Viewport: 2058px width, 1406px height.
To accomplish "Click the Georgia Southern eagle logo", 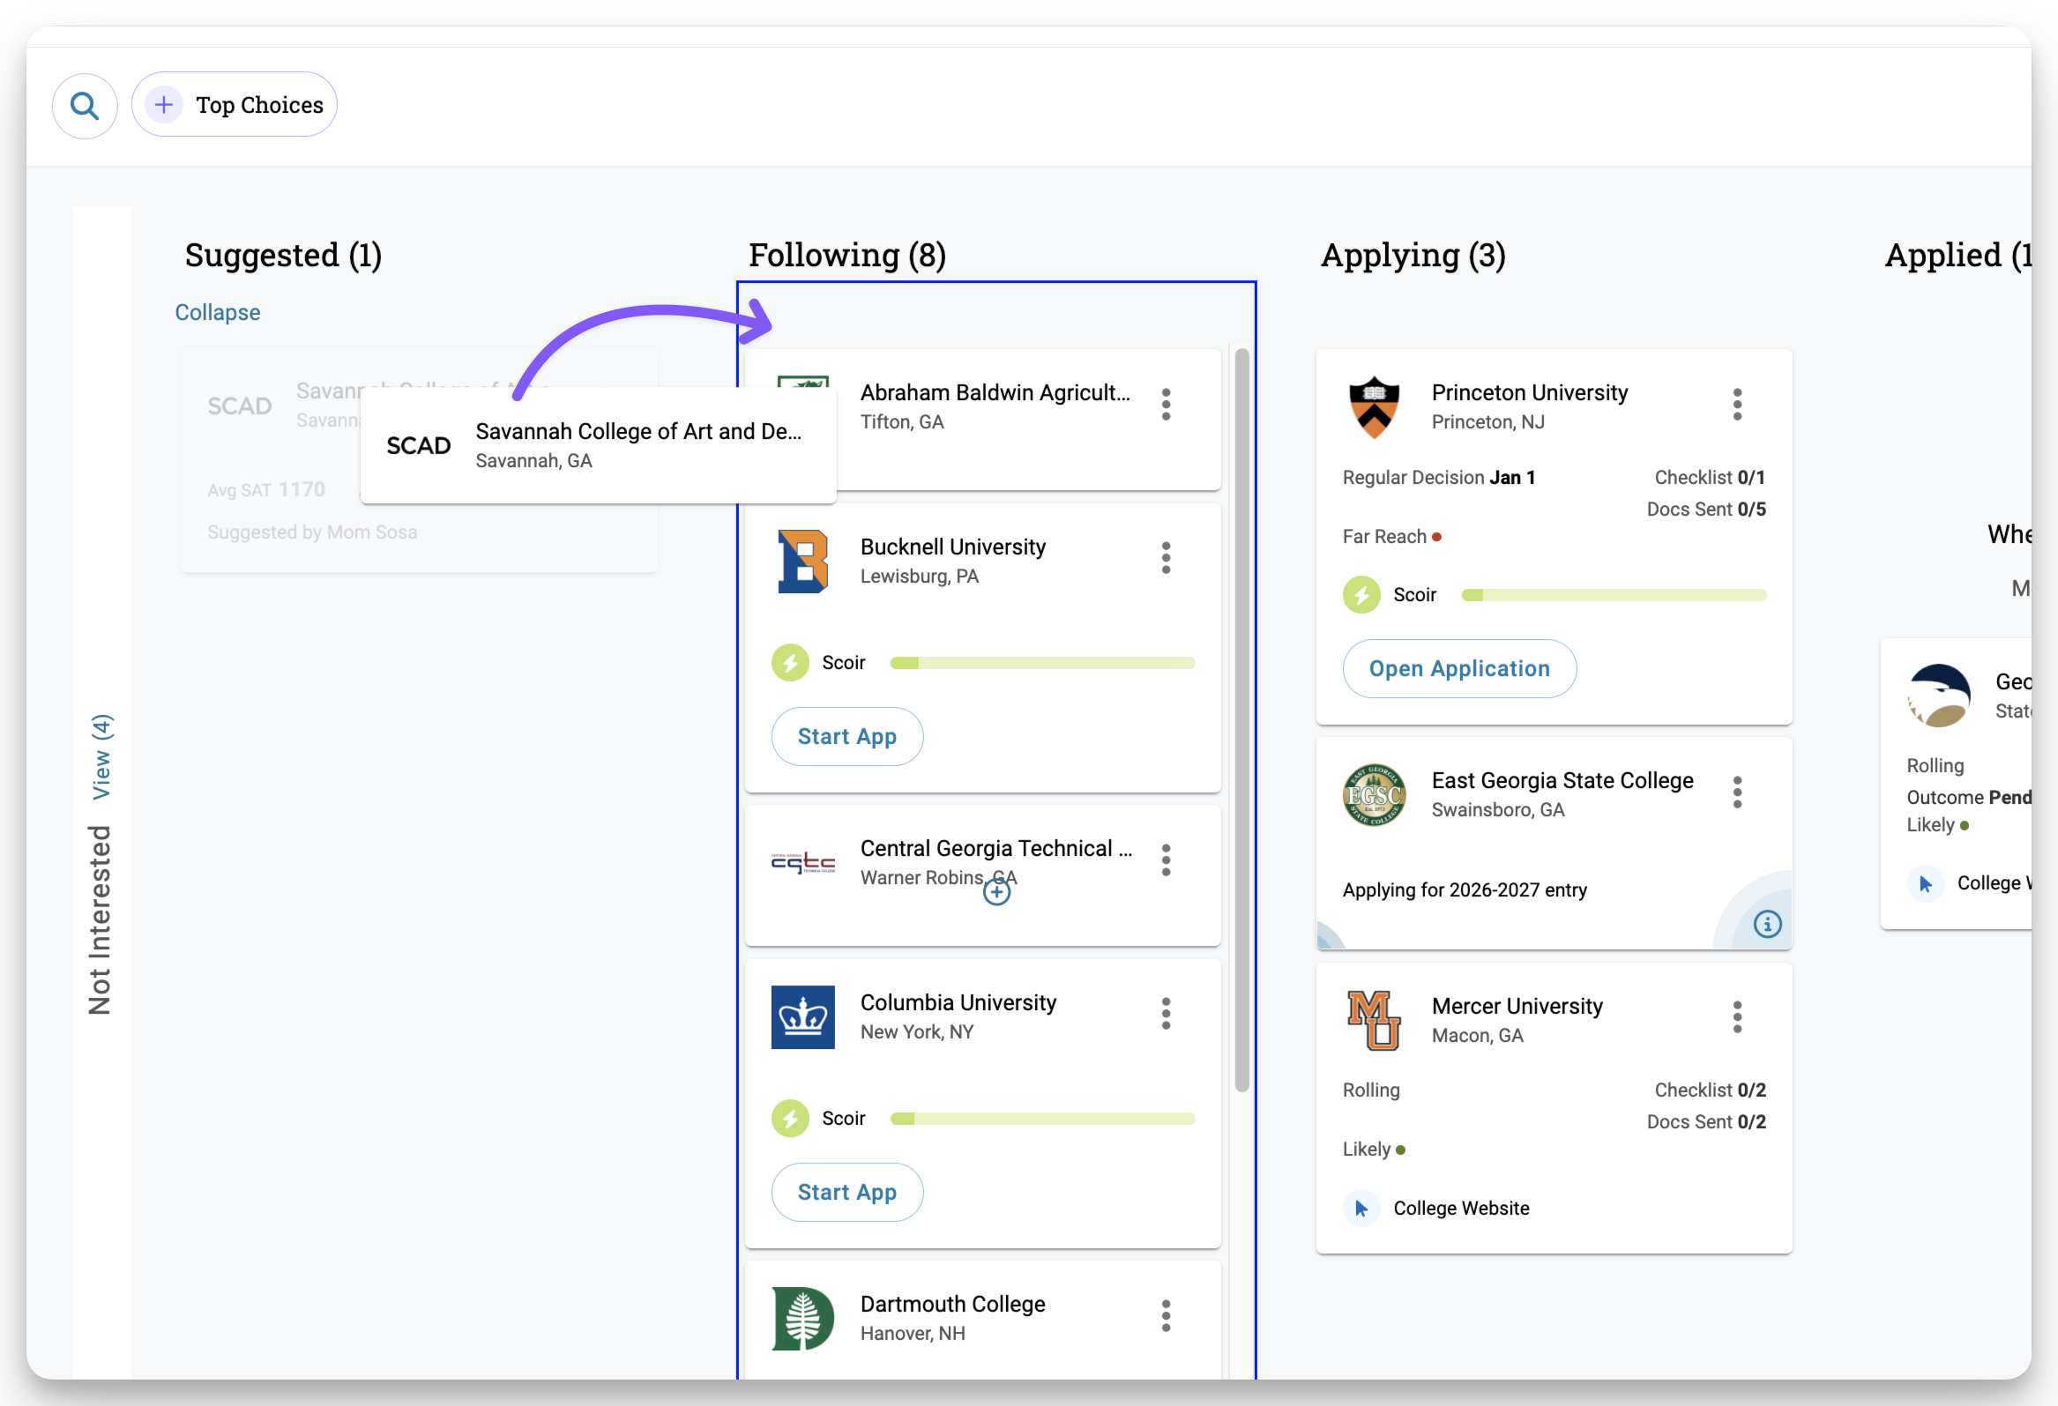I will tap(1939, 696).
